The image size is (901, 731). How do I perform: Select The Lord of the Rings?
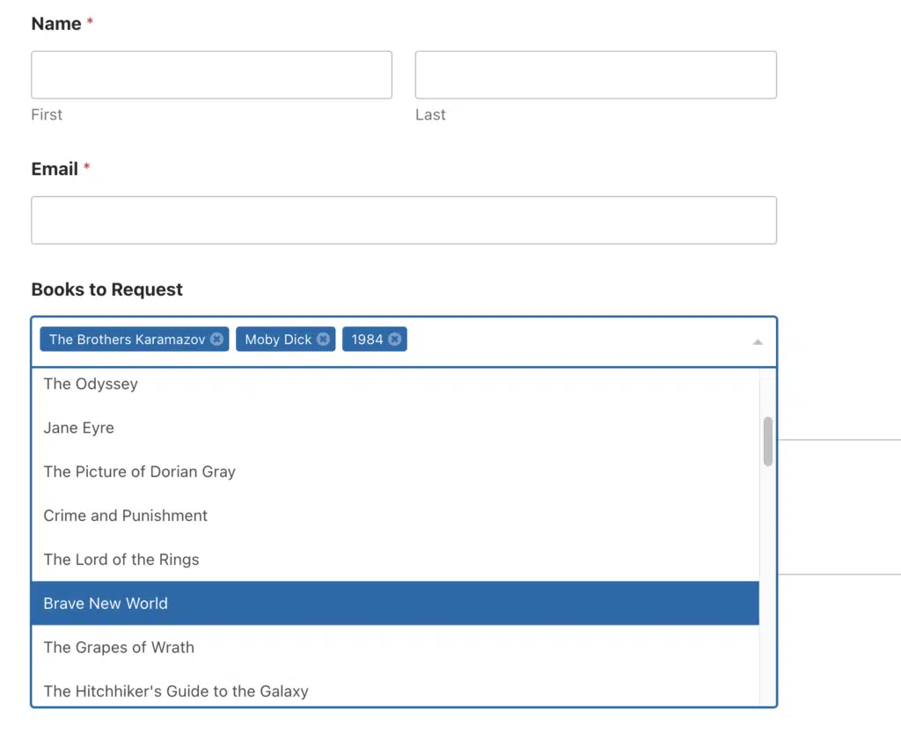click(x=395, y=559)
